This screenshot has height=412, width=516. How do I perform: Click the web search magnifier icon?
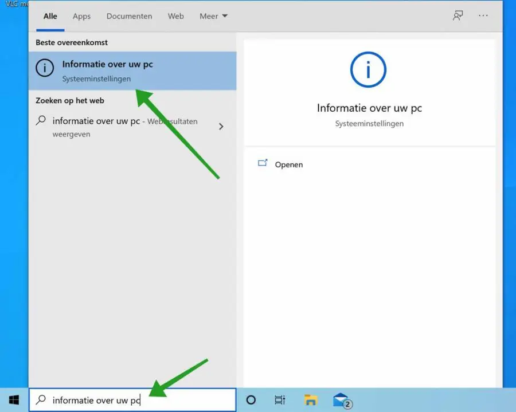point(41,120)
